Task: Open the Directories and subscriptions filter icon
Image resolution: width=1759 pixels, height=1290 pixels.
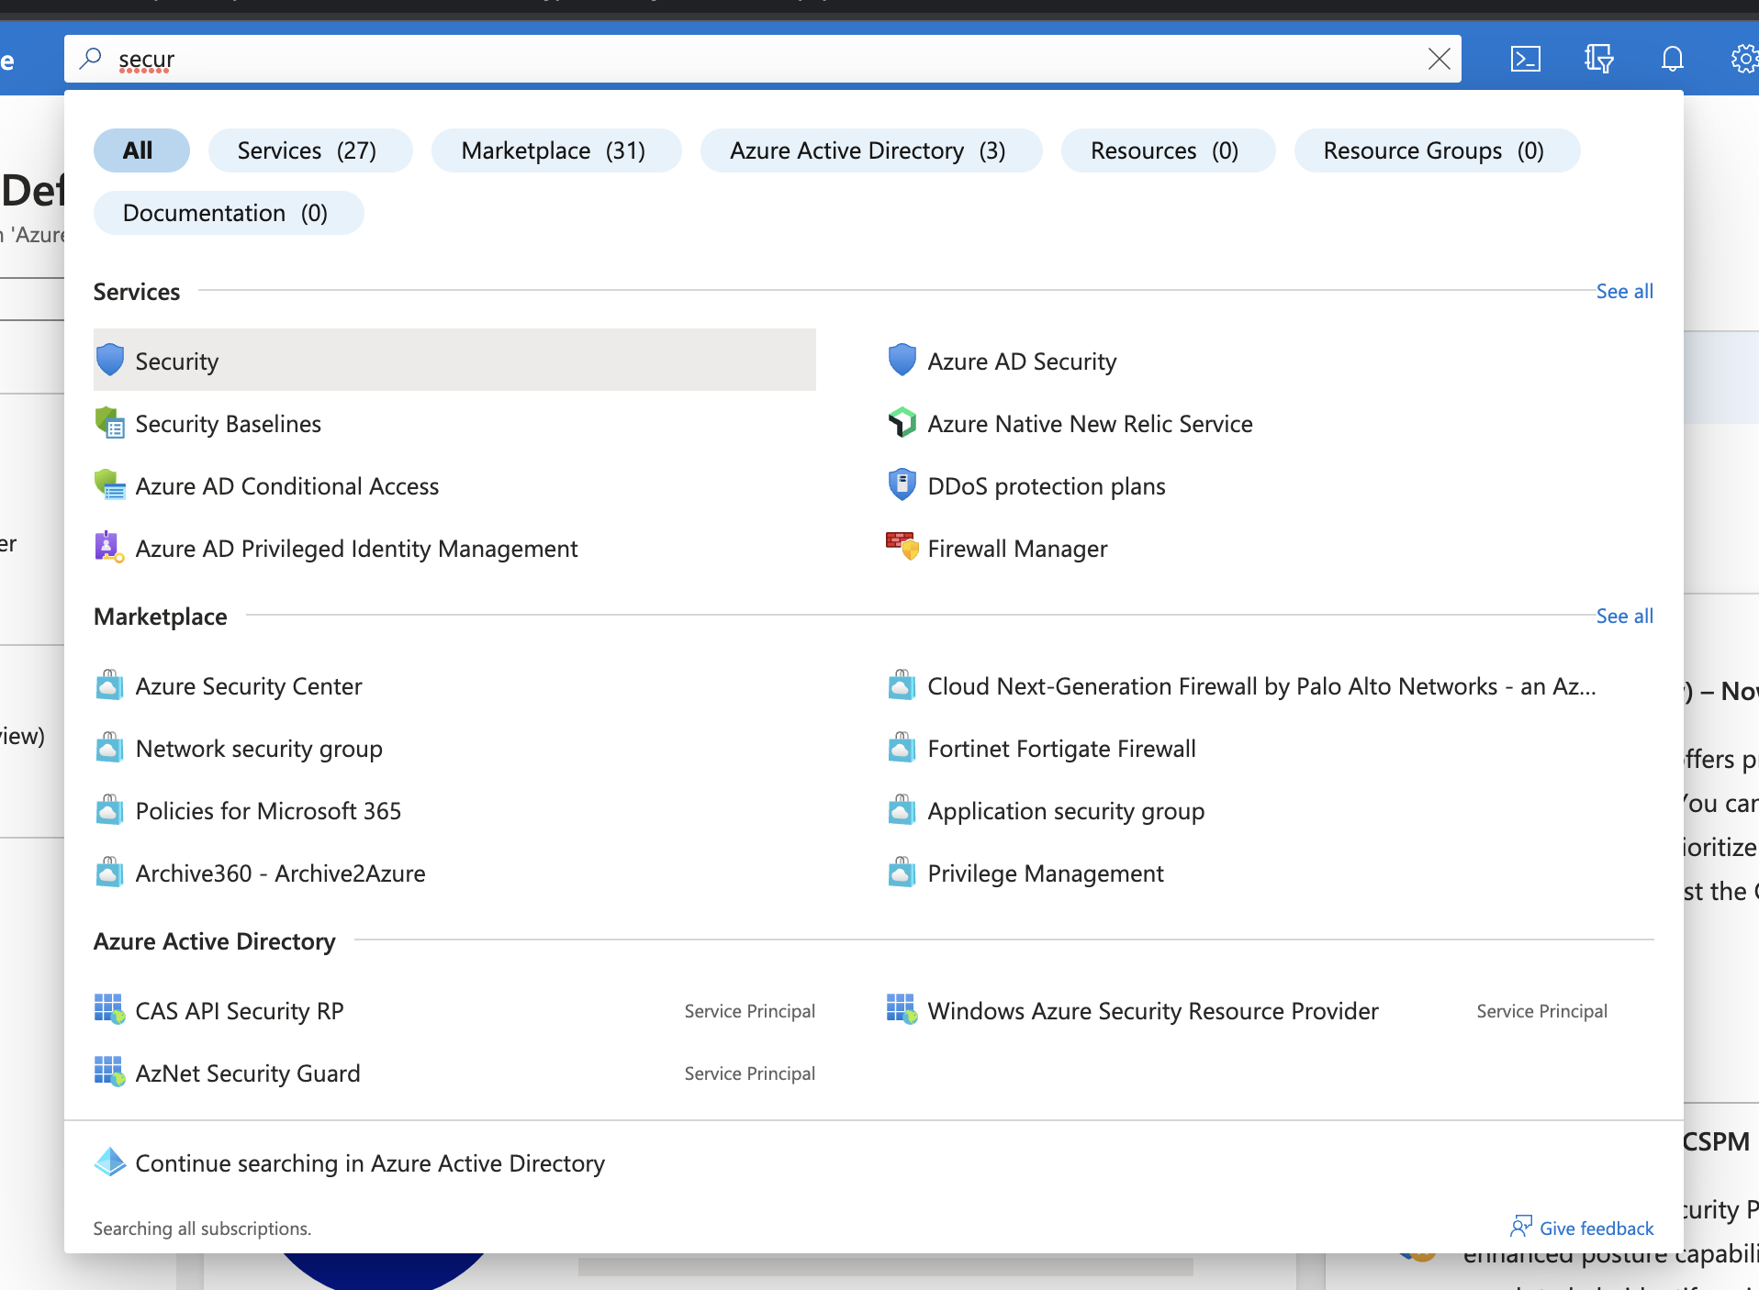Action: [1598, 60]
